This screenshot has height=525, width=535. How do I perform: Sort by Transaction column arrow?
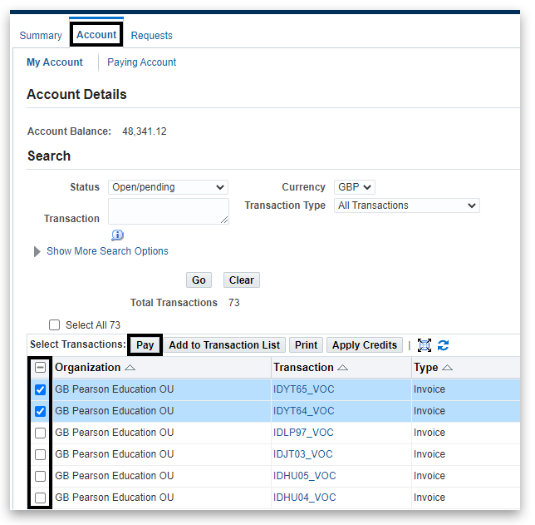(343, 368)
